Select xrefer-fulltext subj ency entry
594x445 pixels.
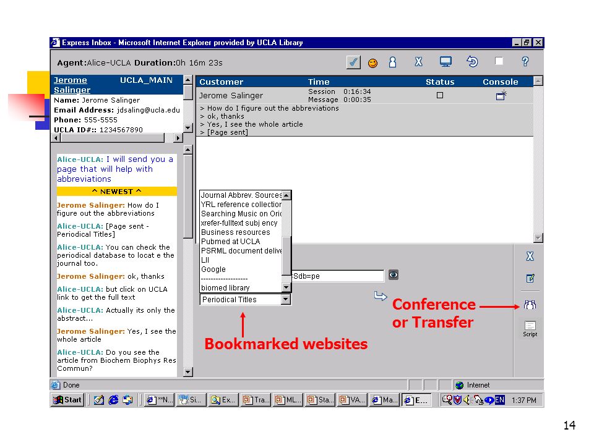coord(241,223)
